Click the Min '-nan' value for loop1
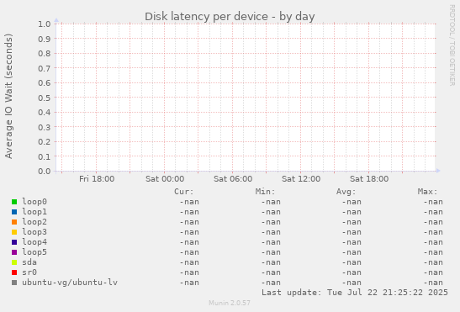The width and height of the screenshot is (460, 312). pos(271,212)
